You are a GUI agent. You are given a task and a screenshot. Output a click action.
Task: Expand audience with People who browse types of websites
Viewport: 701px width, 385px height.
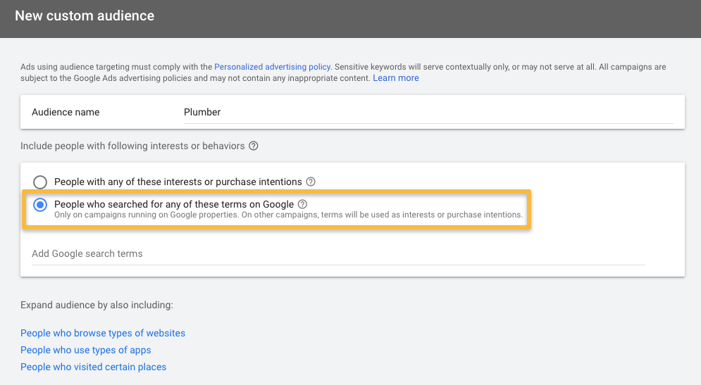click(103, 333)
